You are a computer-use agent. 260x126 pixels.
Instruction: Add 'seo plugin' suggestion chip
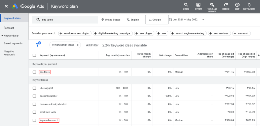click(x=144, y=33)
